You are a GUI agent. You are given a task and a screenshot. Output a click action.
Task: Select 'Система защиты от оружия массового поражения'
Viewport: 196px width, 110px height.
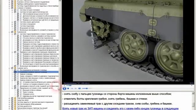tap(35, 102)
